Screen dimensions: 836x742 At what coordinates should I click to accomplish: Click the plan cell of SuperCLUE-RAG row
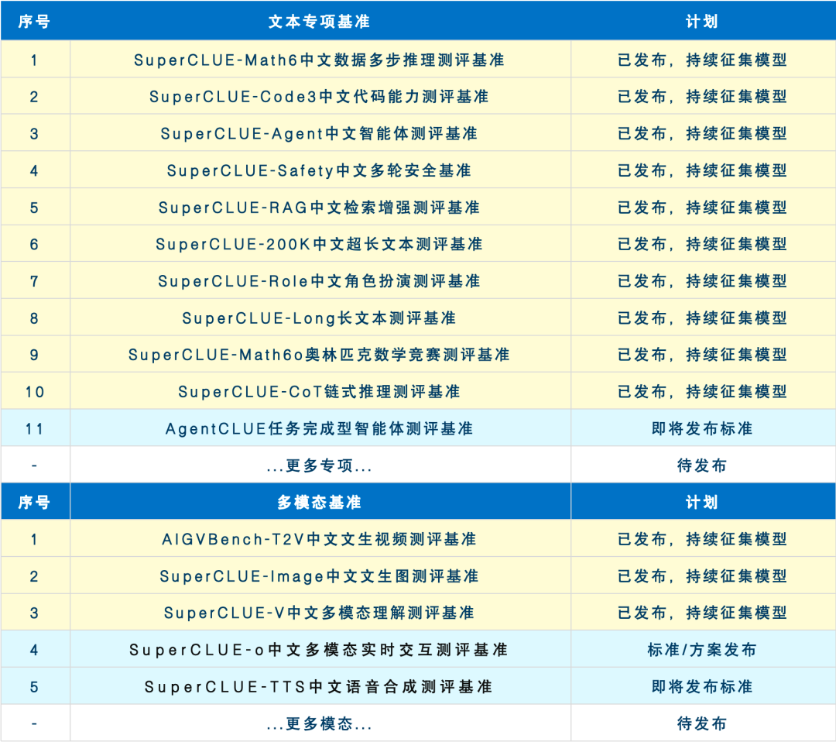(702, 208)
